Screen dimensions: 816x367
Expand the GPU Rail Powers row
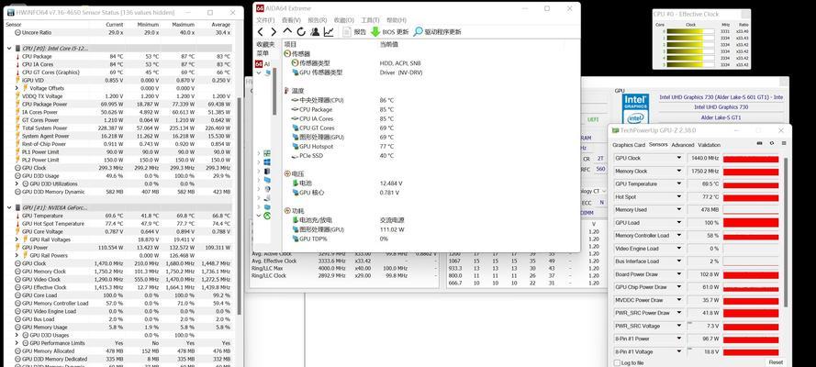coord(17,255)
